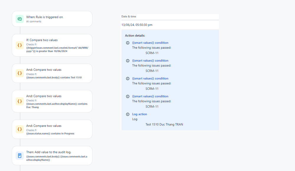Open the second '{{smart values}} condition' link
This screenshot has width=295, height=171.
pyautogui.click(x=150, y=61)
